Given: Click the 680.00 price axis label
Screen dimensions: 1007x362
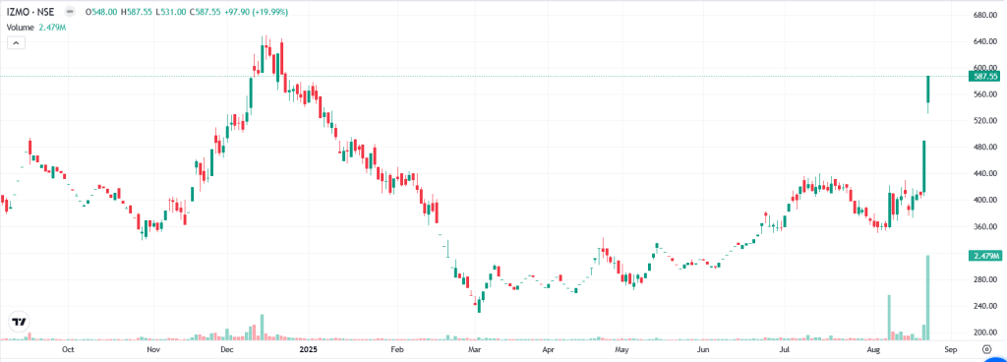Looking at the screenshot, I should (985, 15).
